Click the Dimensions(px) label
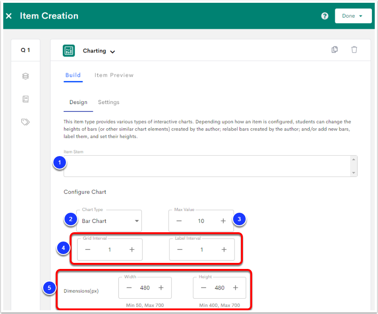Image resolution: width=378 pixels, height=314 pixels. point(81,291)
